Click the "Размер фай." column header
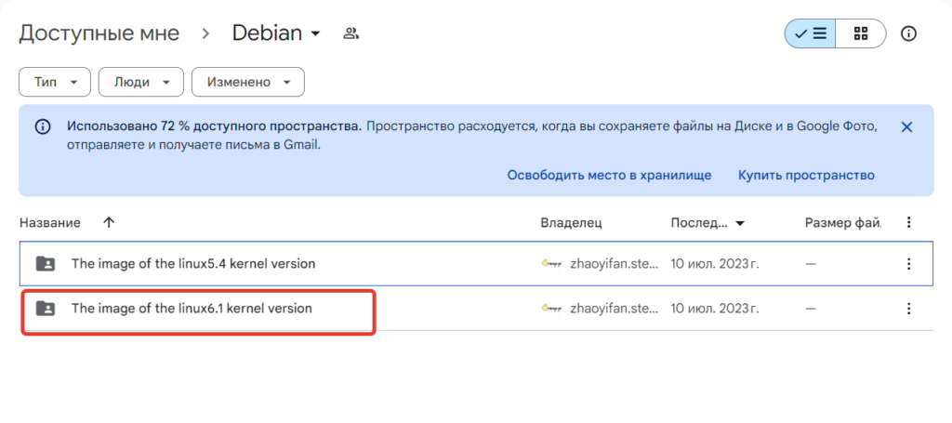 [842, 223]
